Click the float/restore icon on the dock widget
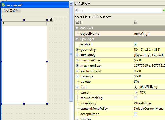This screenshot has height=120, width=165. click(51, 20)
